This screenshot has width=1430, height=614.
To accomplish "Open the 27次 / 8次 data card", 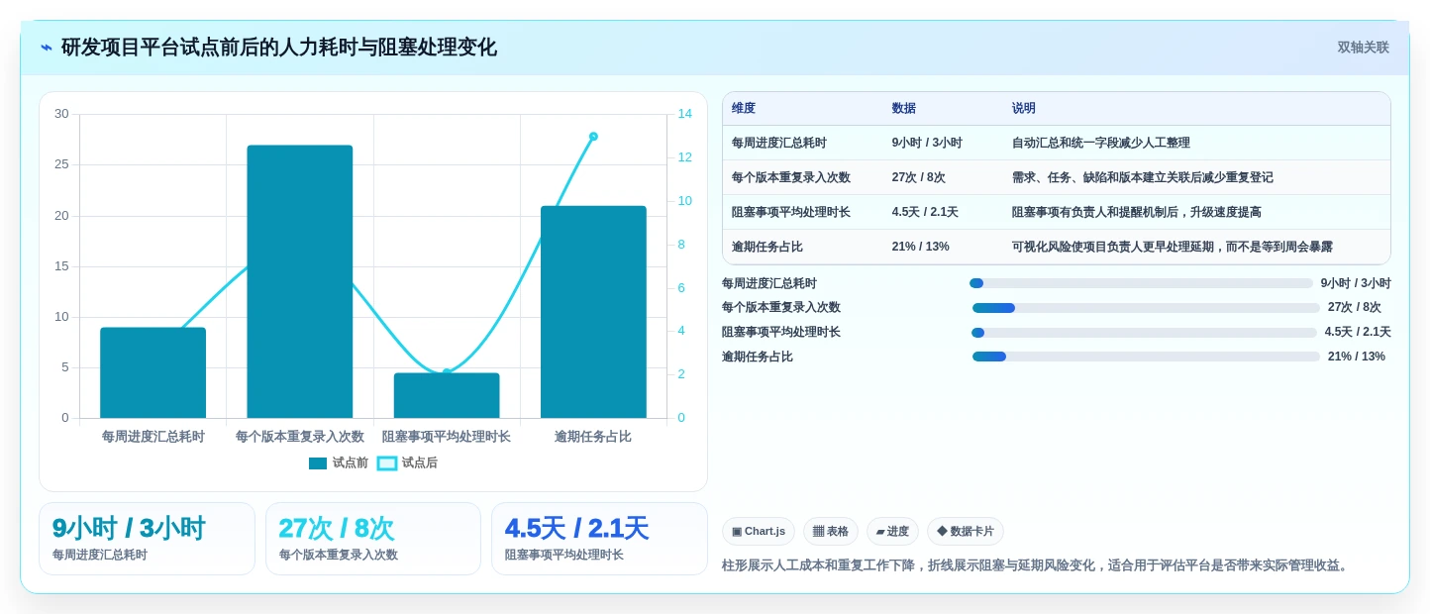I will (x=372, y=539).
